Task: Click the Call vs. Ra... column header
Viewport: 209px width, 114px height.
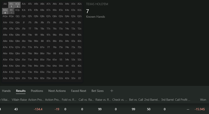Action: point(86,100)
